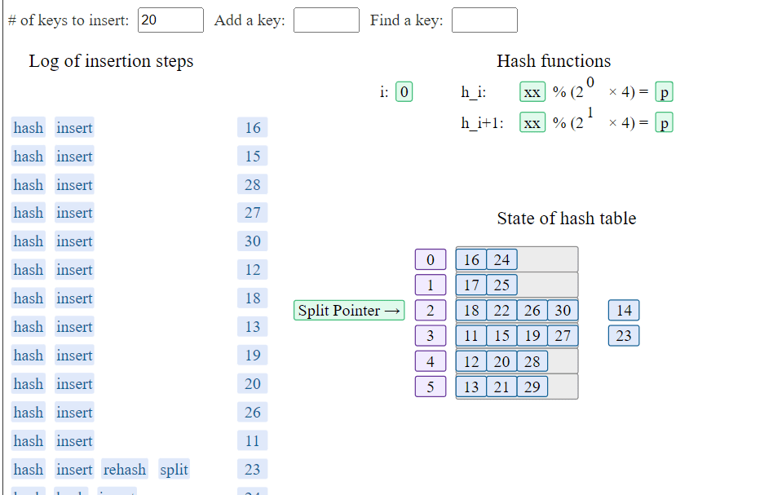Image resolution: width=773 pixels, height=495 pixels.
Task: Select bucket index 1 in hash table
Action: (x=431, y=285)
